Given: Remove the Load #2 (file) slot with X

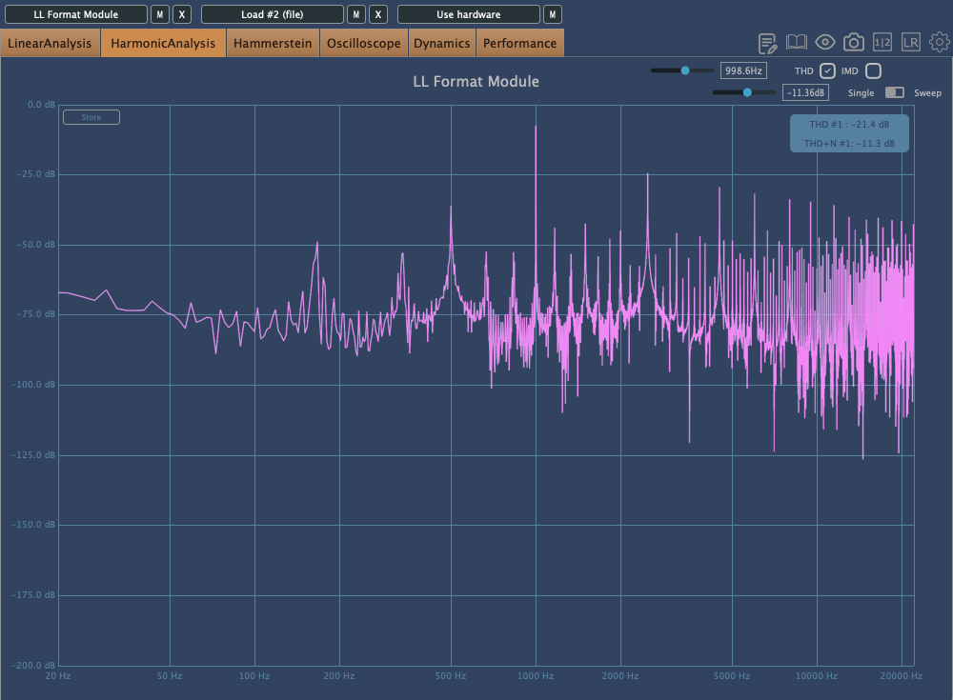Looking at the screenshot, I should pos(378,14).
